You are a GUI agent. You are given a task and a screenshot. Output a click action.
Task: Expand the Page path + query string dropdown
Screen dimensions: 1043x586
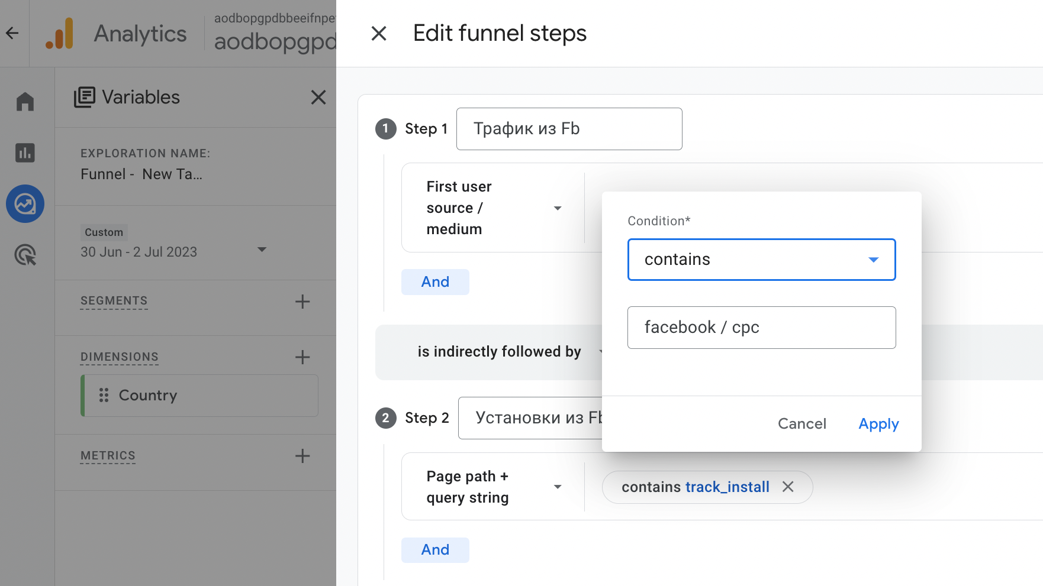(x=557, y=487)
